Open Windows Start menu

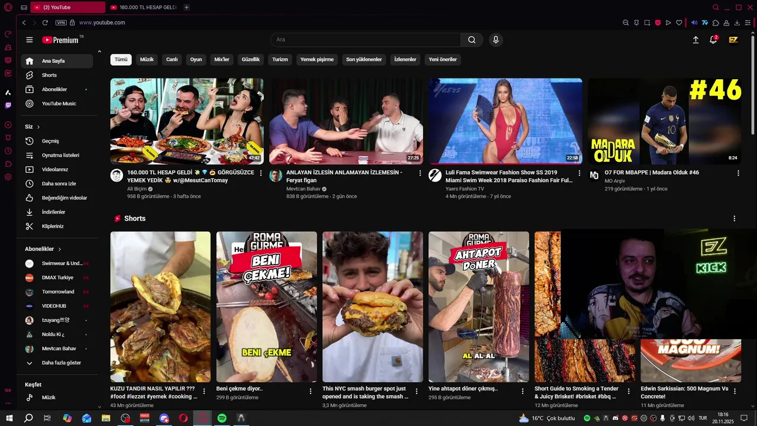pyautogui.click(x=9, y=418)
